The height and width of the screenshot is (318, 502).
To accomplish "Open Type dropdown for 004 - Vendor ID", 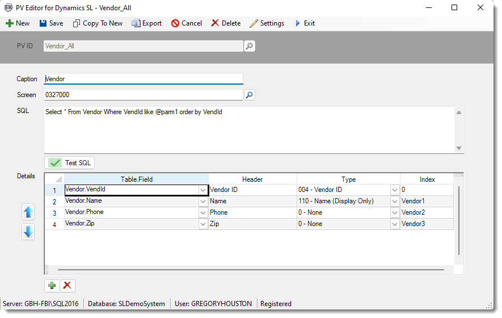I will (x=395, y=190).
